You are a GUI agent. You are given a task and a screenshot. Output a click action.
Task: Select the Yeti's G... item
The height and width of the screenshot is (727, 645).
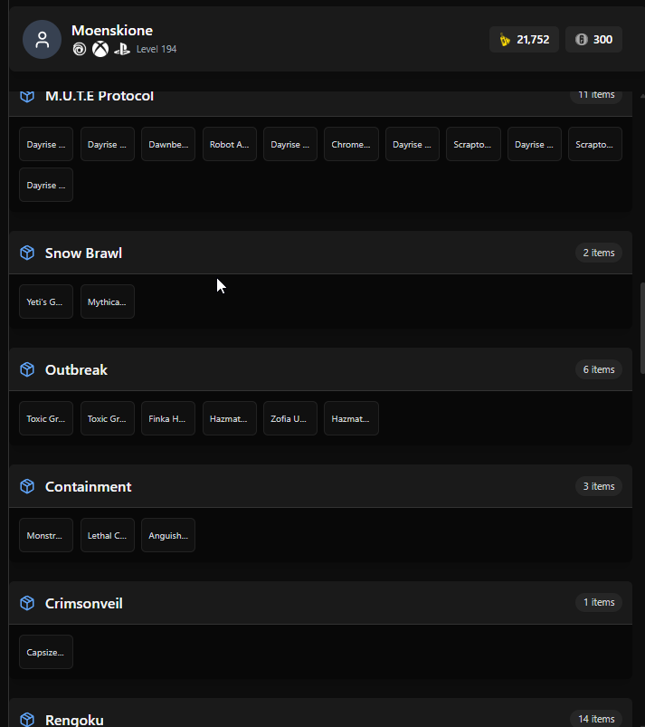(x=46, y=301)
